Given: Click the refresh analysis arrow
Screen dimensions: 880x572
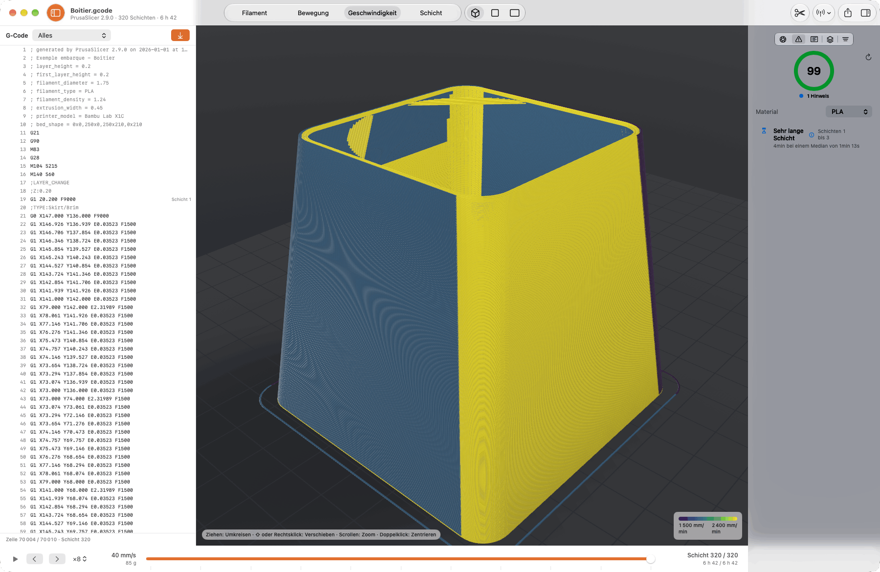Looking at the screenshot, I should [868, 57].
